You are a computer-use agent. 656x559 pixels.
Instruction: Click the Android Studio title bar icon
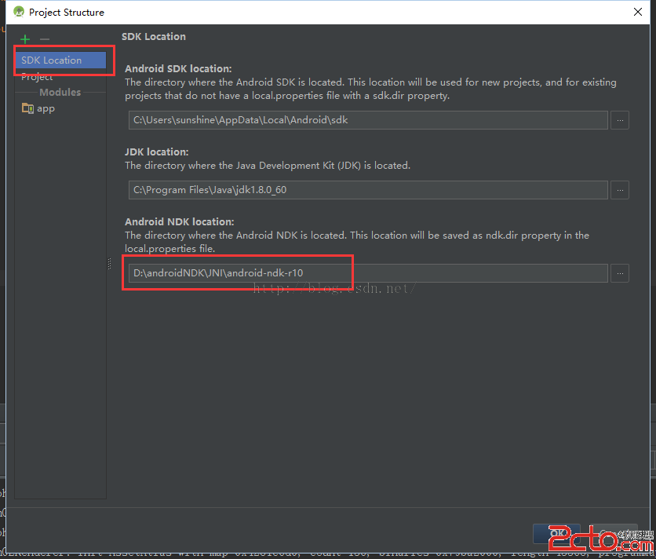(18, 12)
